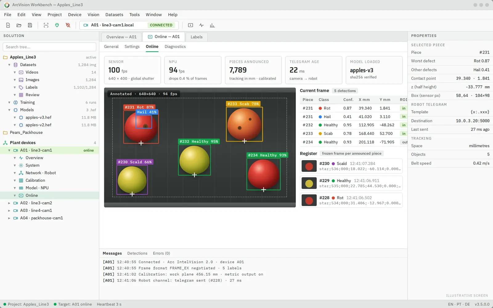Viewport: 493px width, 308px height.
Task: Click the red disconnect plug icon
Action: click(x=68, y=25)
